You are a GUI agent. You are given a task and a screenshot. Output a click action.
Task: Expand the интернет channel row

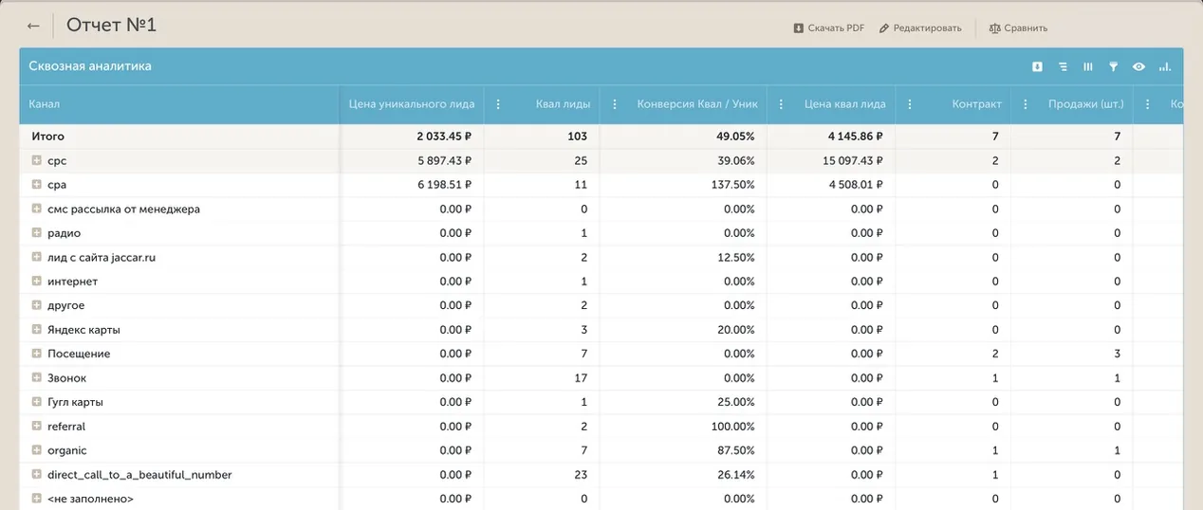[36, 282]
